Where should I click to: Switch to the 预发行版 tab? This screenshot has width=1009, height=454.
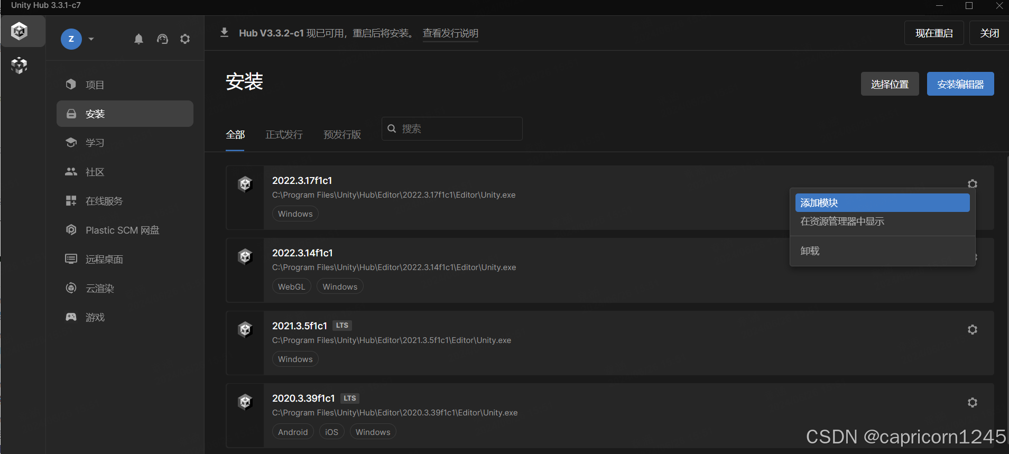point(342,135)
